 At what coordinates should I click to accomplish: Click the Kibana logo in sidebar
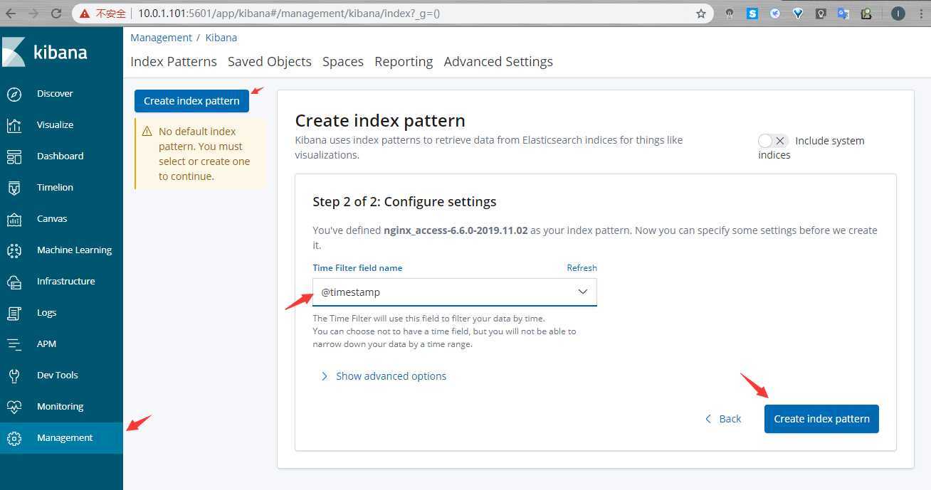[x=44, y=53]
